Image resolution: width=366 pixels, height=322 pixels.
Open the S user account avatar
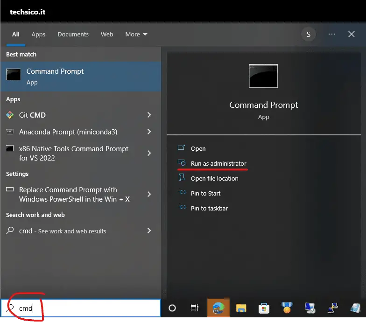tap(308, 35)
